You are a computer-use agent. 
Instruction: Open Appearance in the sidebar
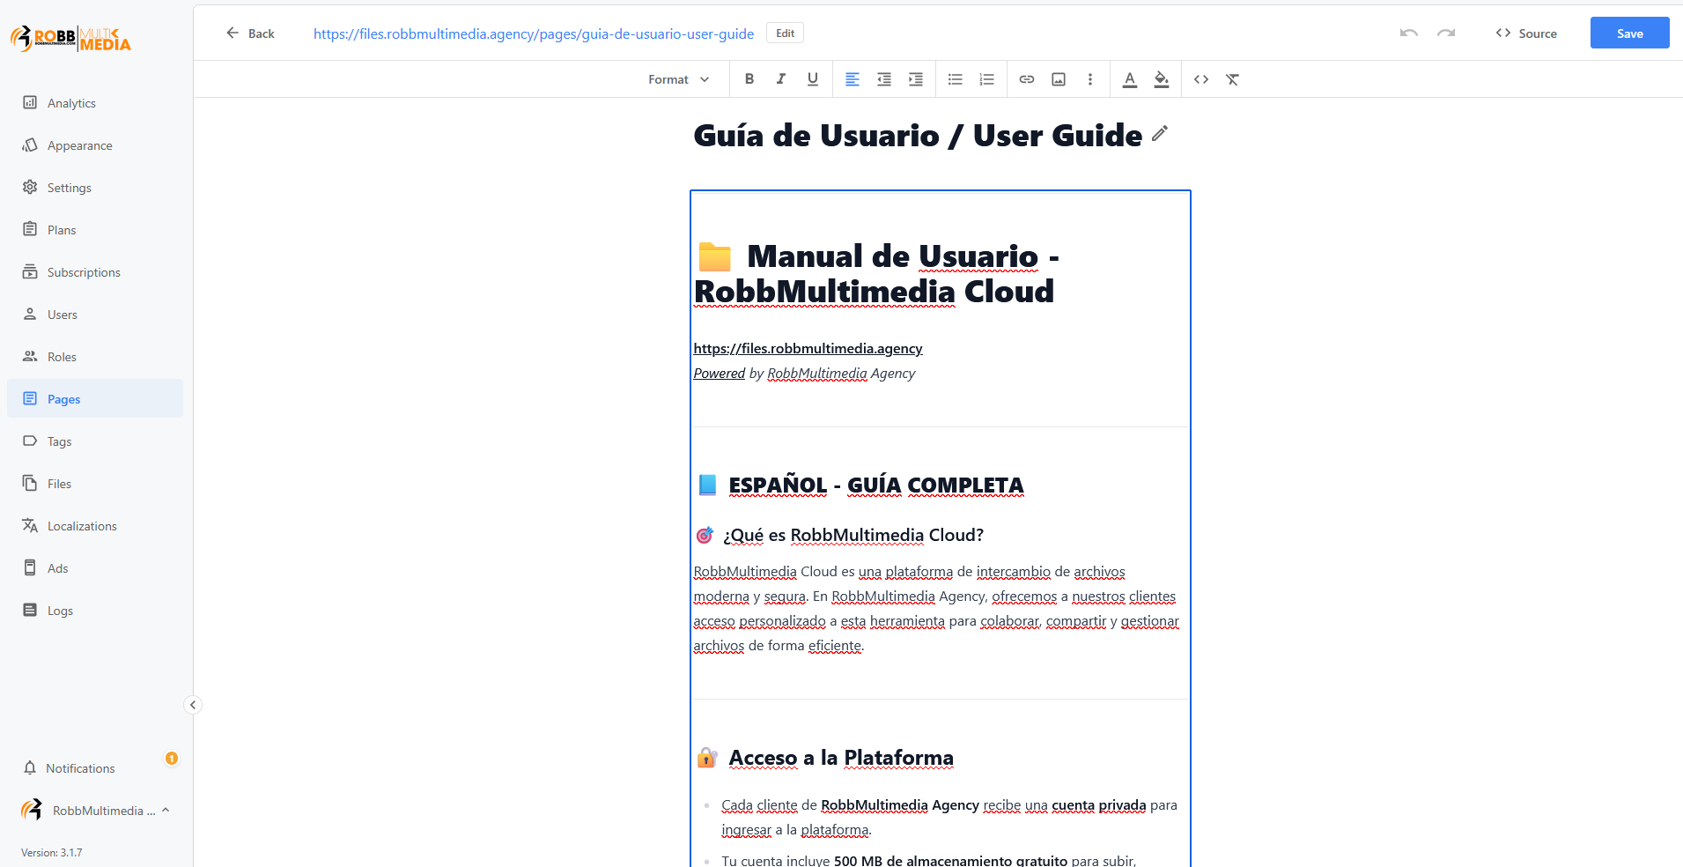95,145
